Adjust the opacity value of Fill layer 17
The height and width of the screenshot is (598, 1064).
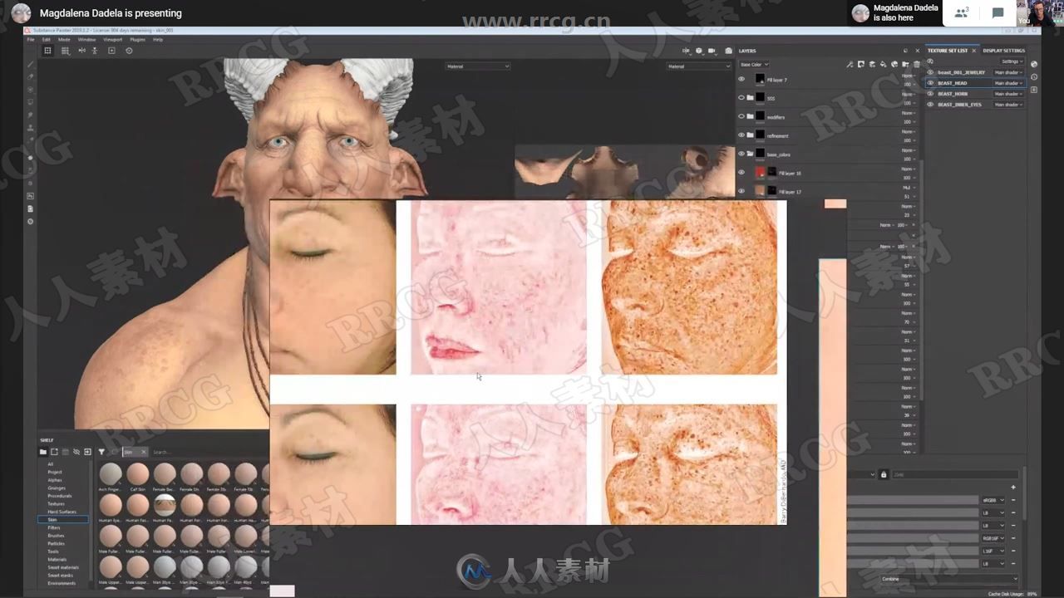coord(909,197)
